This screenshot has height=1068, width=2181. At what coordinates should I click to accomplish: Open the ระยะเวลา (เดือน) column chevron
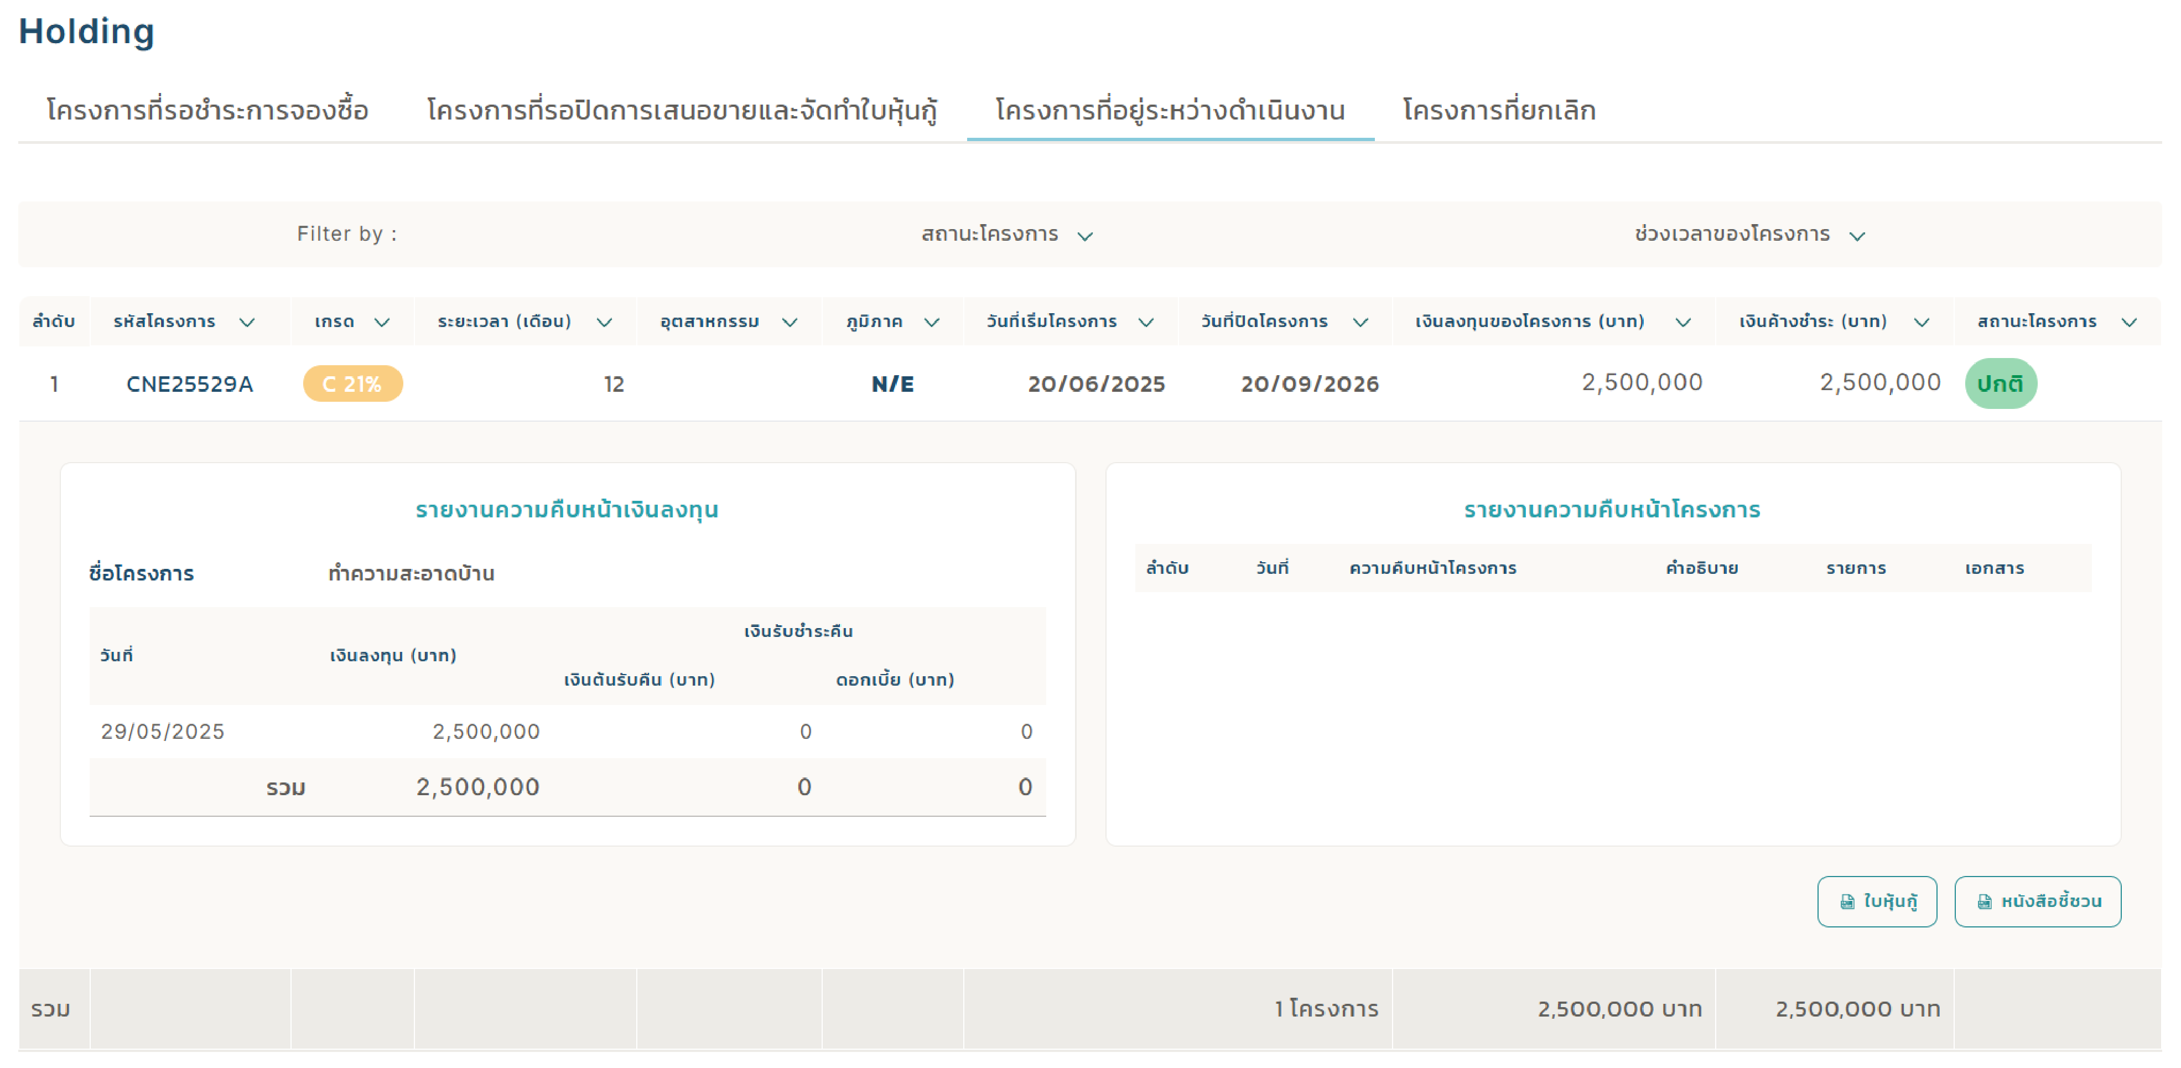(x=605, y=323)
